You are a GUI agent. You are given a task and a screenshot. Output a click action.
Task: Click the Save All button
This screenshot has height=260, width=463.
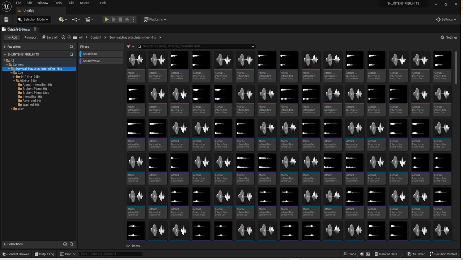click(x=50, y=37)
